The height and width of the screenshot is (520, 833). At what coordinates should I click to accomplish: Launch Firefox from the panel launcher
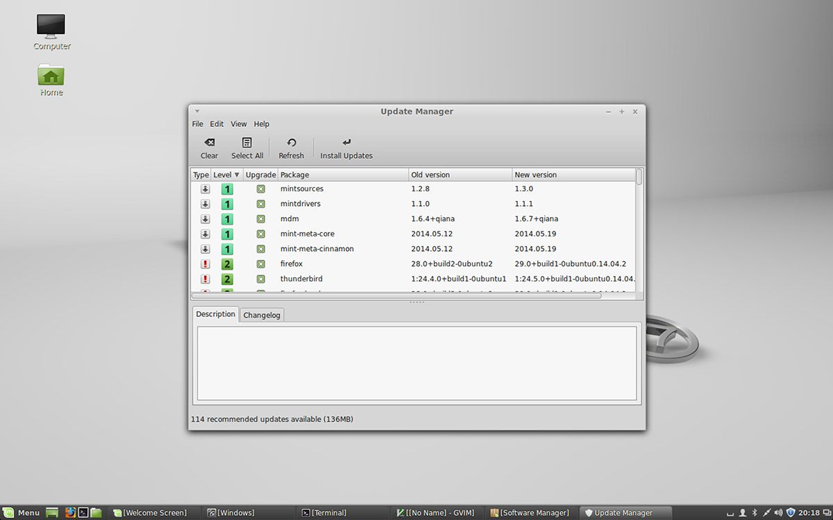70,513
